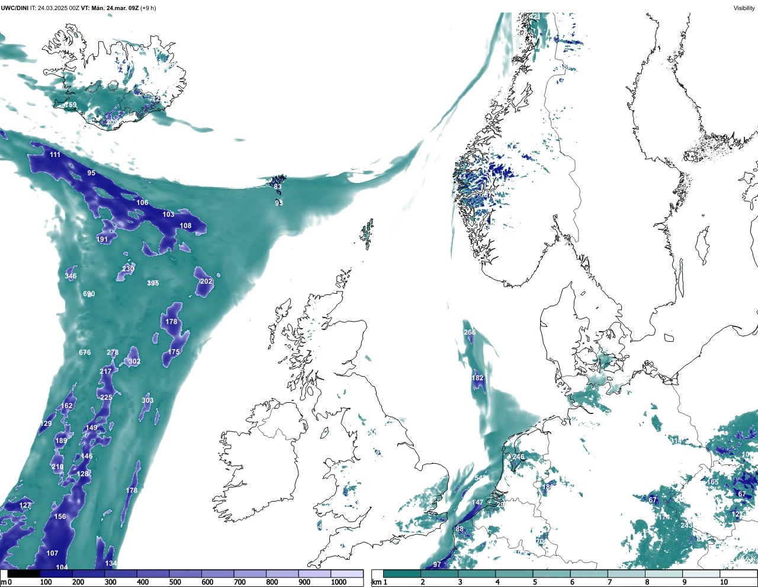Select the km legend swatch between 5 and 6
This screenshot has width=758, height=587.
point(552,574)
